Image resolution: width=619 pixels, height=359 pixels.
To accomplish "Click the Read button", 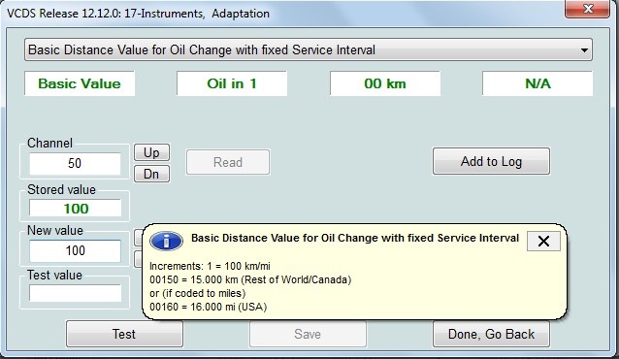I will [228, 162].
